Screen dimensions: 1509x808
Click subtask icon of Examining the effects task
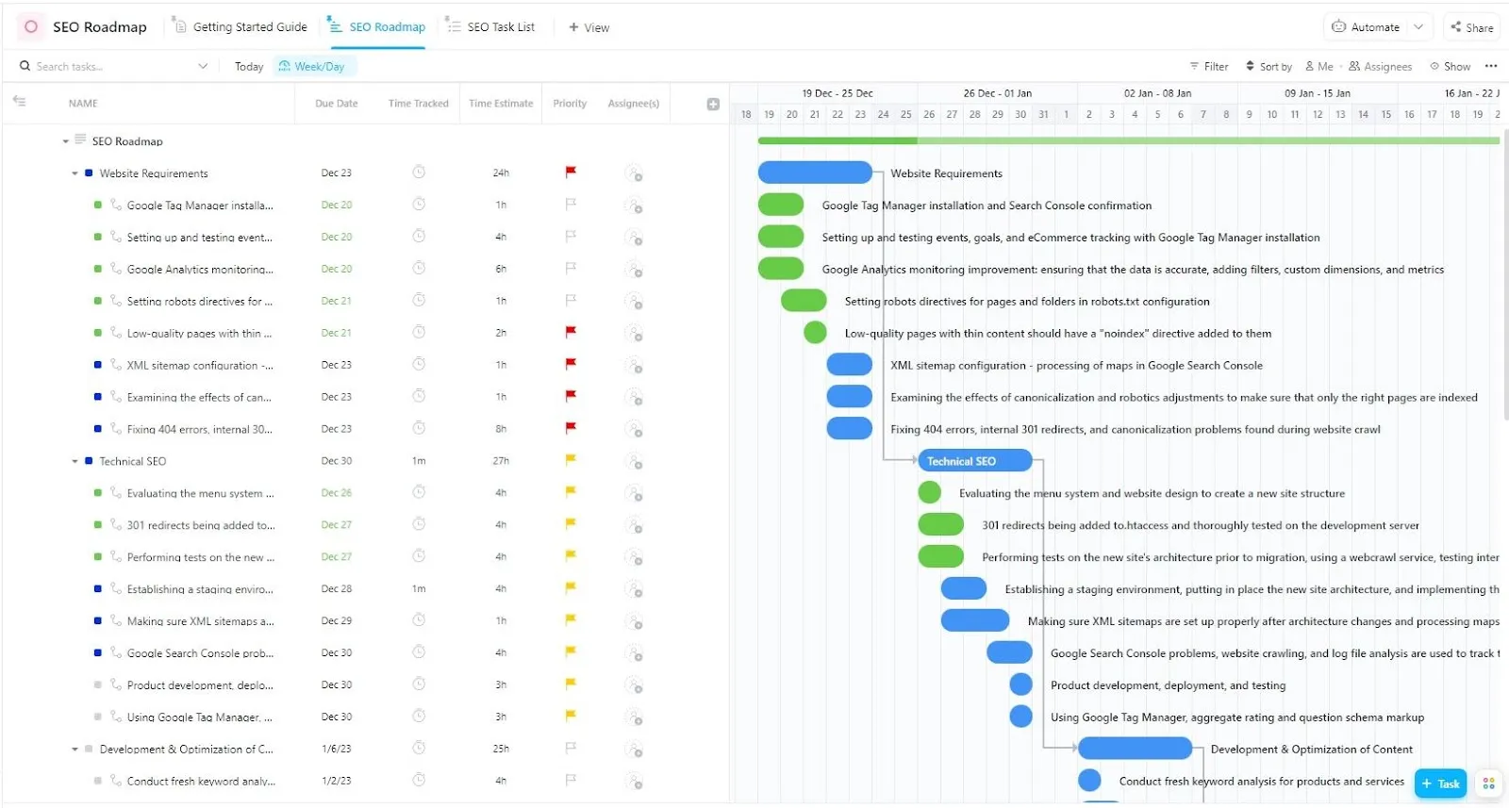point(116,396)
